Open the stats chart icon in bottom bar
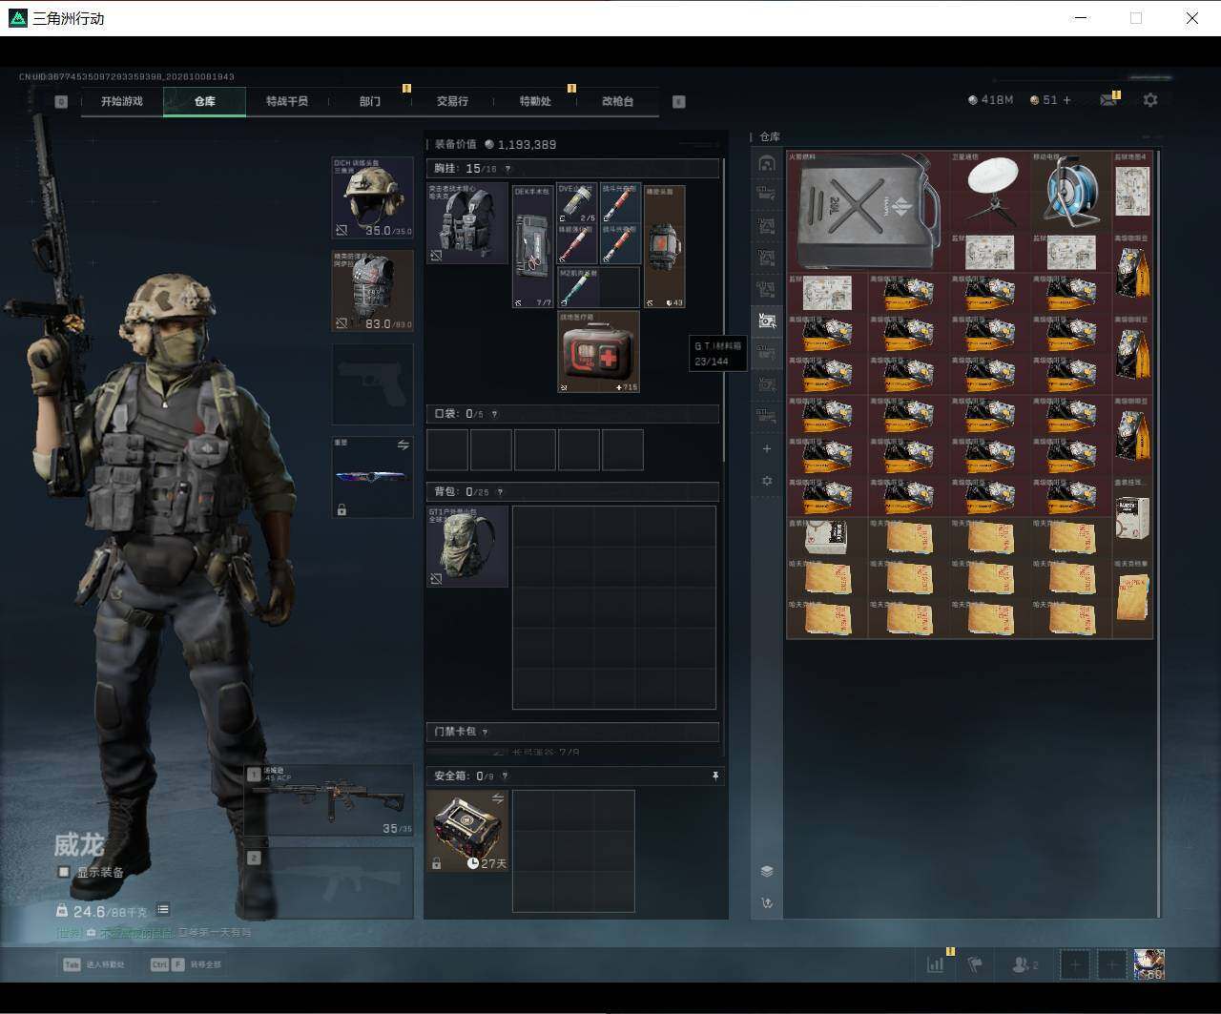The height and width of the screenshot is (1014, 1221). (936, 964)
